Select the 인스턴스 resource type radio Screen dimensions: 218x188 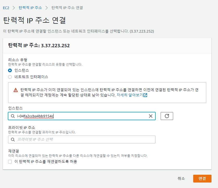(10, 70)
